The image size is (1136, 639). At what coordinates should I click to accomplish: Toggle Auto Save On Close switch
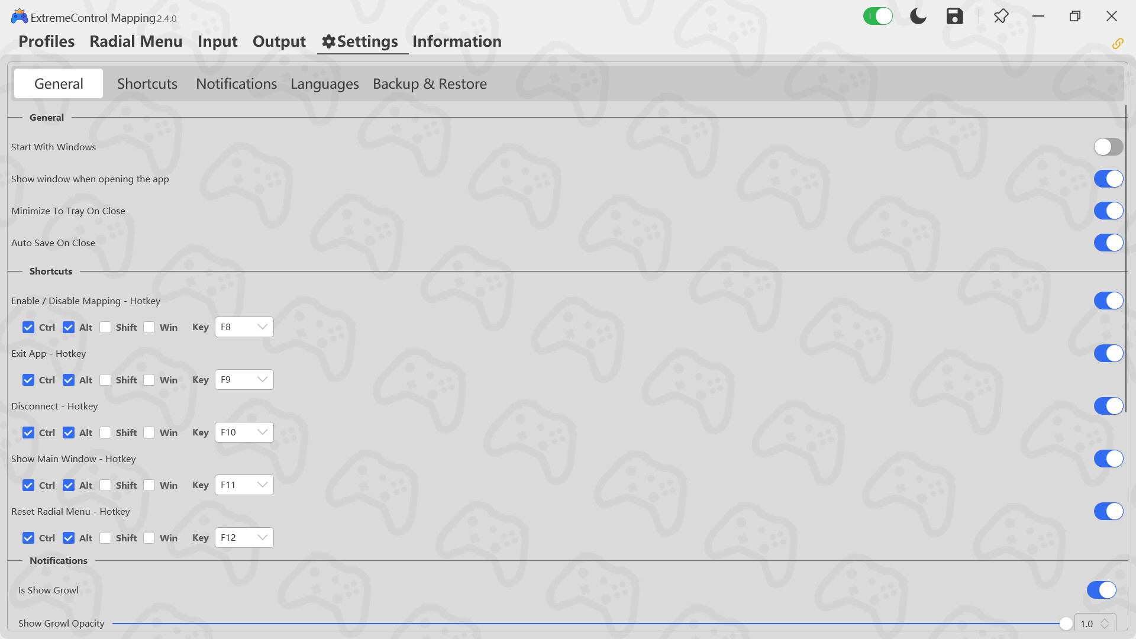pyautogui.click(x=1108, y=243)
